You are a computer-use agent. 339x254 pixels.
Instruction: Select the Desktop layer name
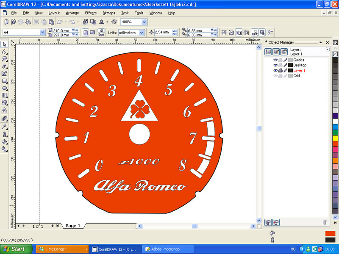pos(300,65)
